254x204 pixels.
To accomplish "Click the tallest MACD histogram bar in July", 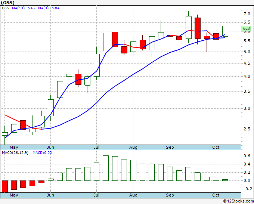I will pyautogui.click(x=106, y=168).
